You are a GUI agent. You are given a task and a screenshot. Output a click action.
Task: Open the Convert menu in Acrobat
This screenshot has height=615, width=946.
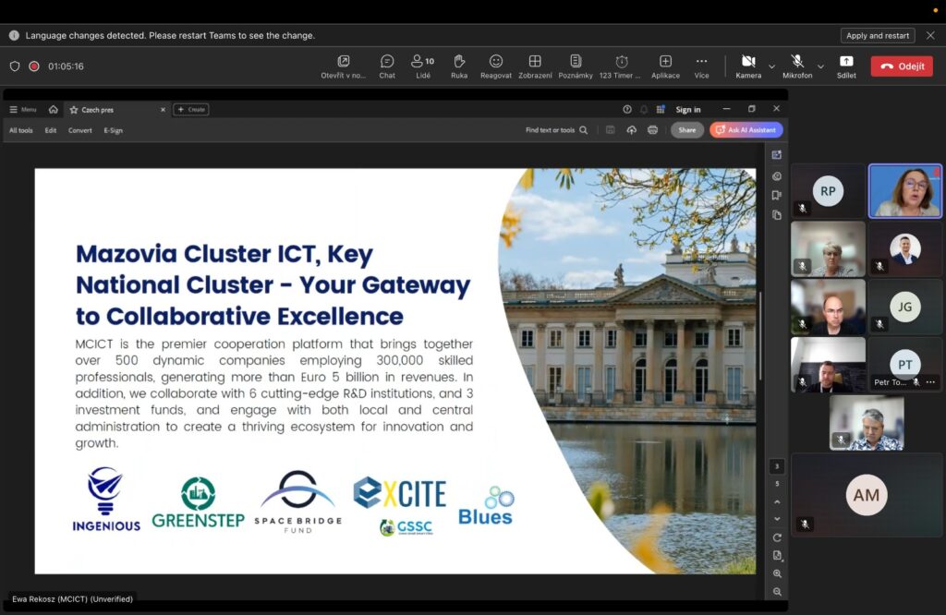click(79, 130)
